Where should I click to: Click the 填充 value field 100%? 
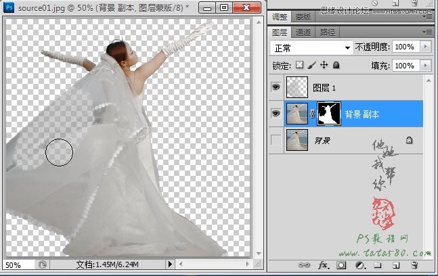coord(406,66)
